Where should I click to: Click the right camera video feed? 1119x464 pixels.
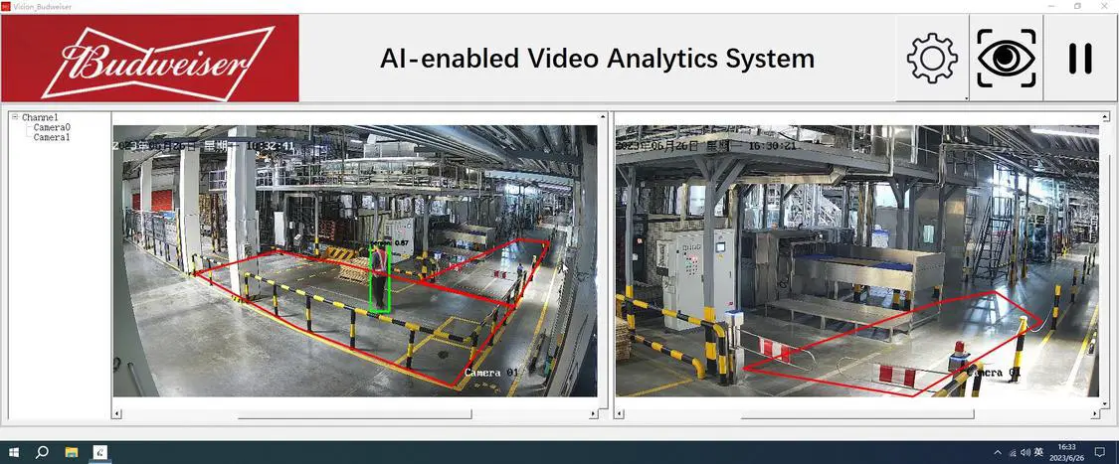tap(856, 260)
